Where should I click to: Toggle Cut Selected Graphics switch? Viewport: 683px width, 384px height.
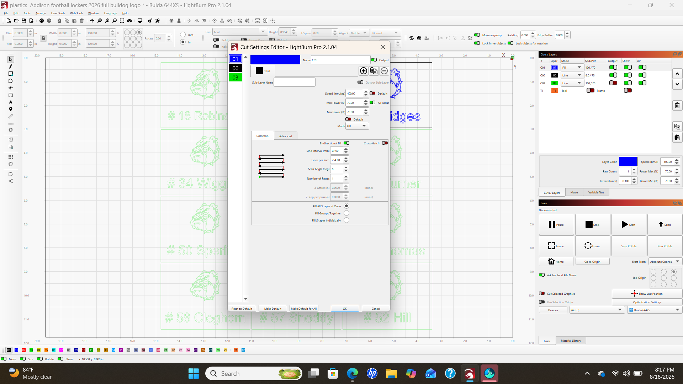click(542, 293)
